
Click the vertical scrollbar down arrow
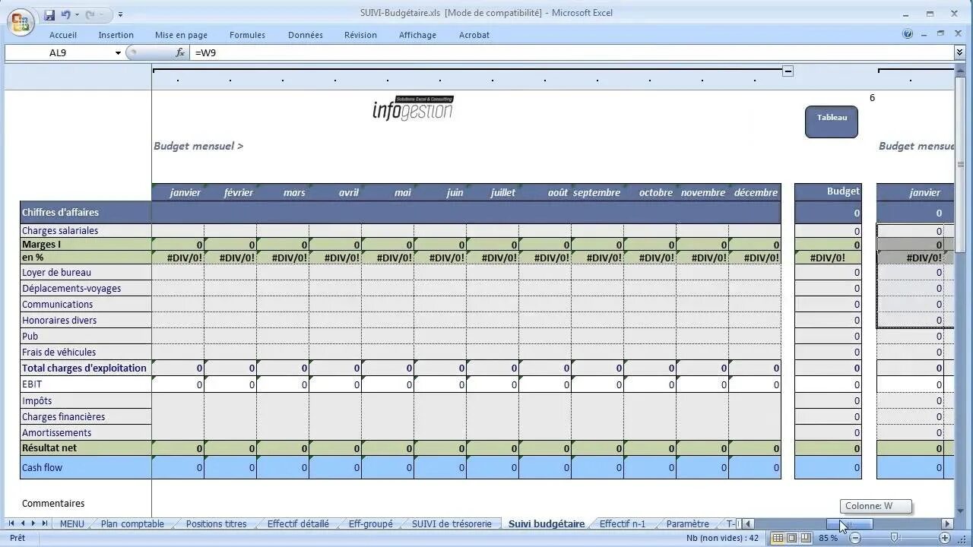959,511
